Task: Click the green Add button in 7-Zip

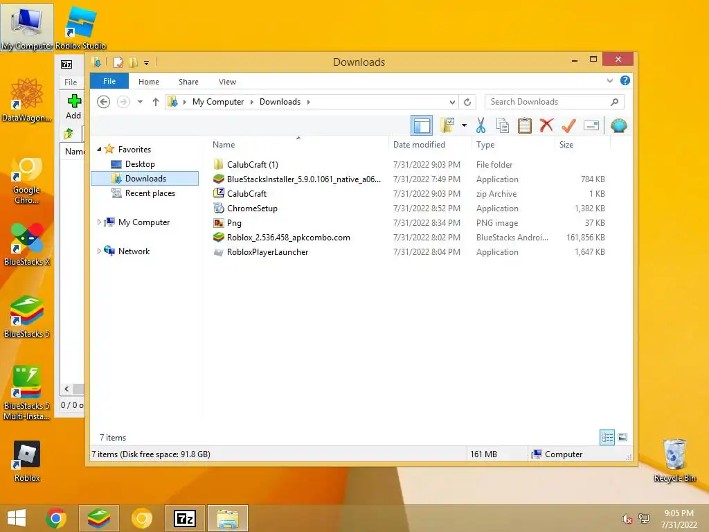Action: (73, 107)
